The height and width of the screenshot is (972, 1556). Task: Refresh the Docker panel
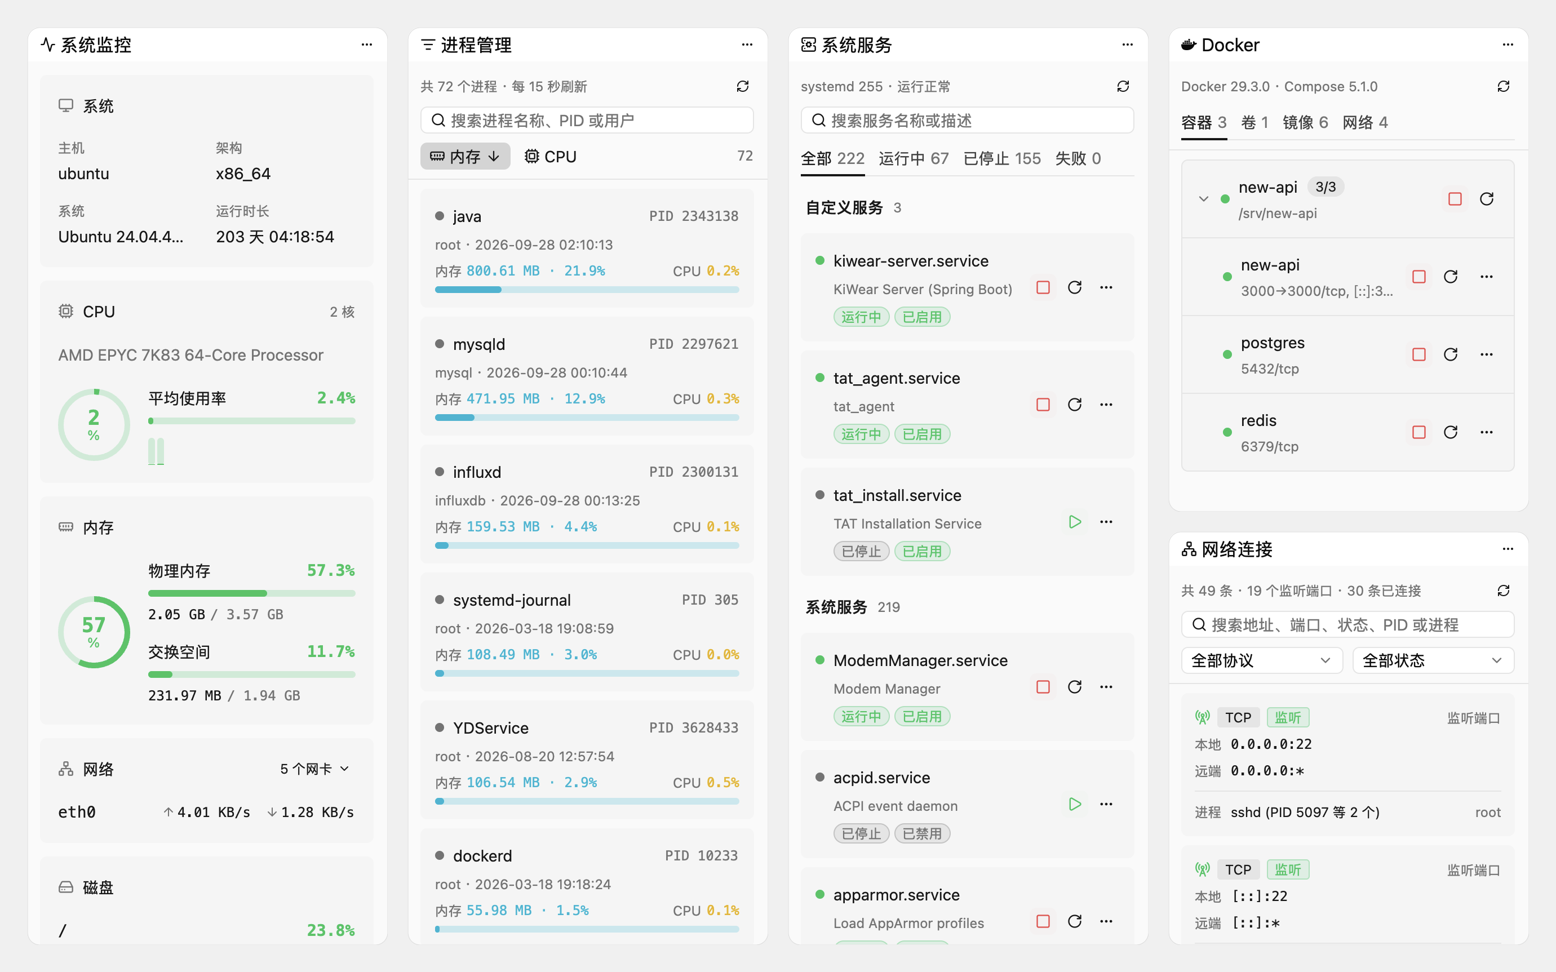click(x=1503, y=86)
